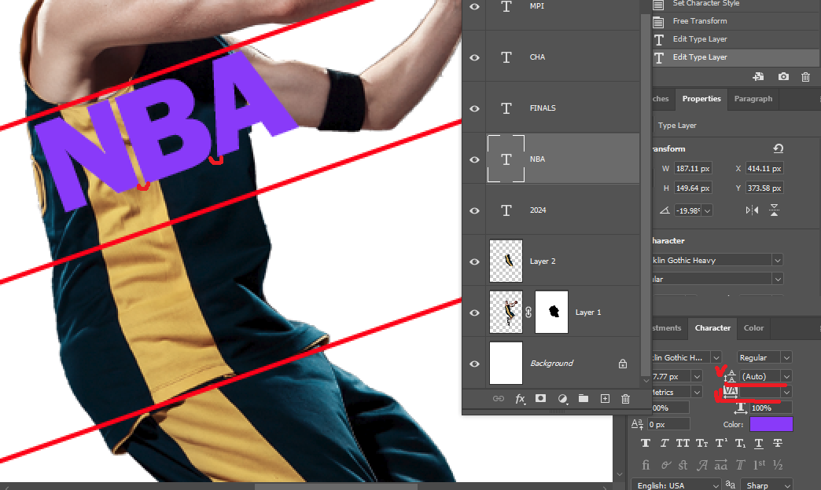
Task: Open English: USA language dropdown
Action: click(x=676, y=485)
